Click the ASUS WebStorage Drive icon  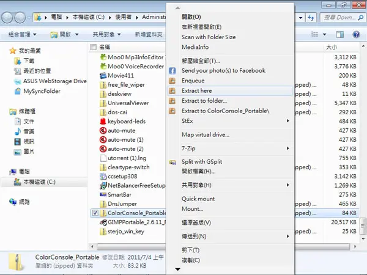(x=18, y=81)
